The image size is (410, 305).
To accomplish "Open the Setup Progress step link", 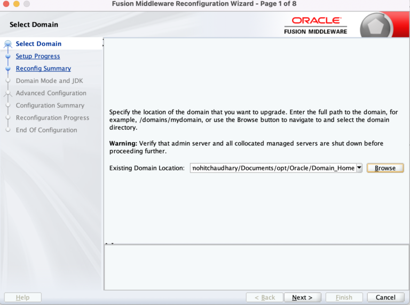I will [x=38, y=56].
